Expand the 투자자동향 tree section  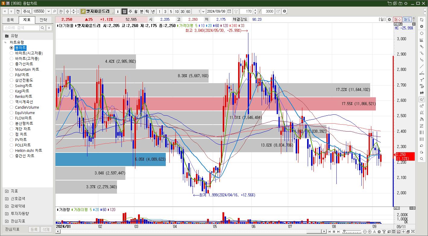coord(7,213)
